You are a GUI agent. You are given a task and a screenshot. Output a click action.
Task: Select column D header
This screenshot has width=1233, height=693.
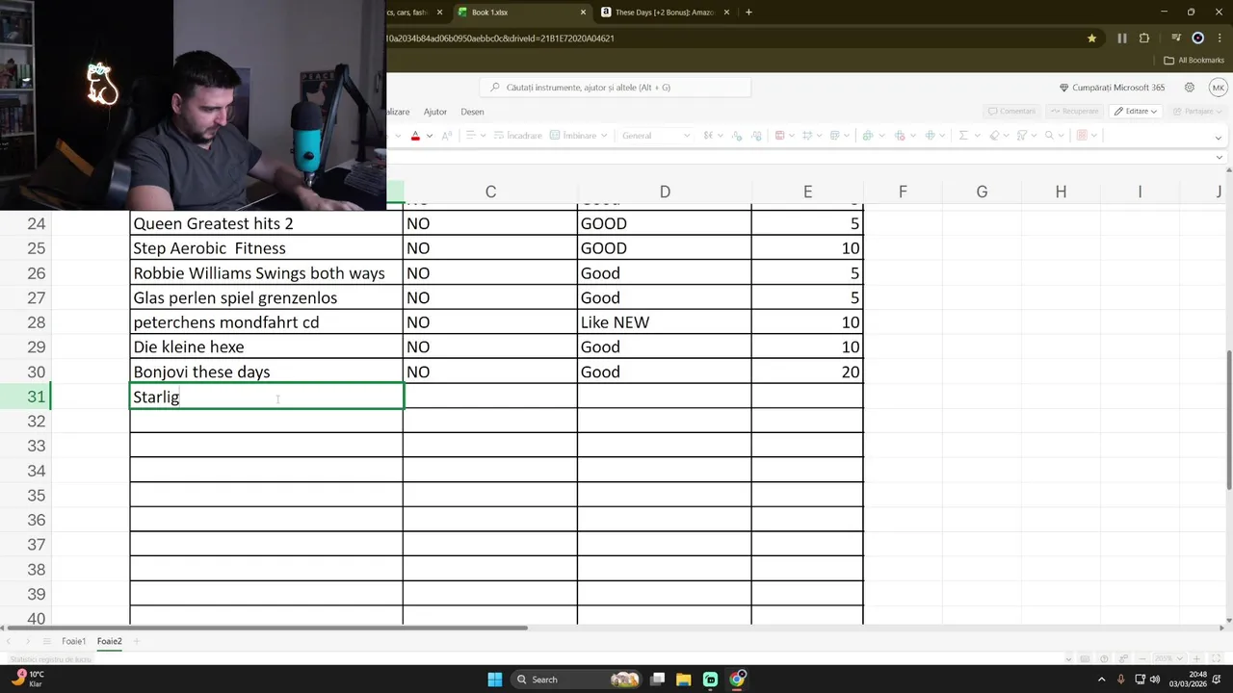click(665, 192)
